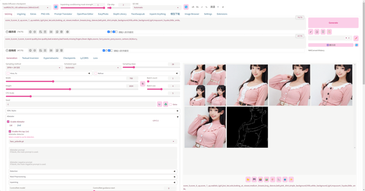Swap width and height values
This screenshot has height=191, width=365.
pos(143,84)
